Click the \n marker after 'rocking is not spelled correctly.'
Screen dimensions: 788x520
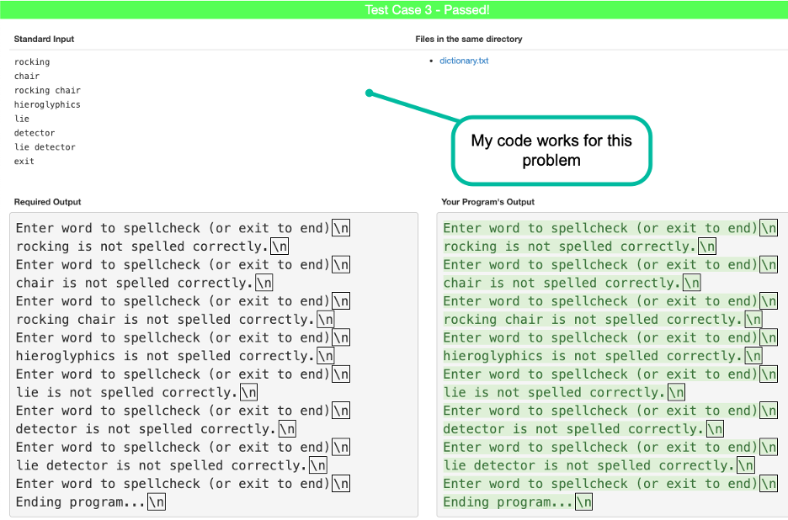[279, 246]
